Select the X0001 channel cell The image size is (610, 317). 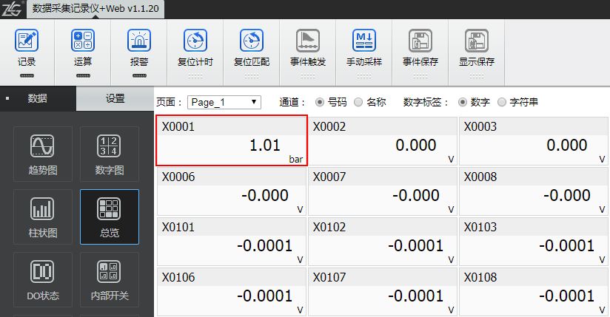click(x=231, y=140)
